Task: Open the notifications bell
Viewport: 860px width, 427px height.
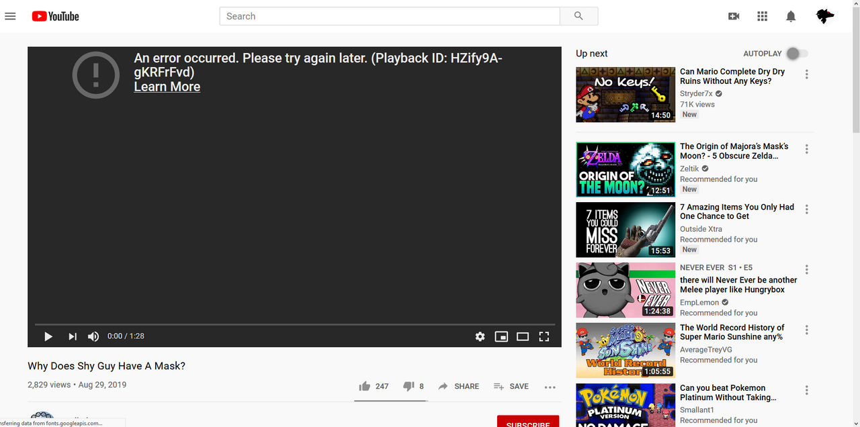Action: (791, 16)
